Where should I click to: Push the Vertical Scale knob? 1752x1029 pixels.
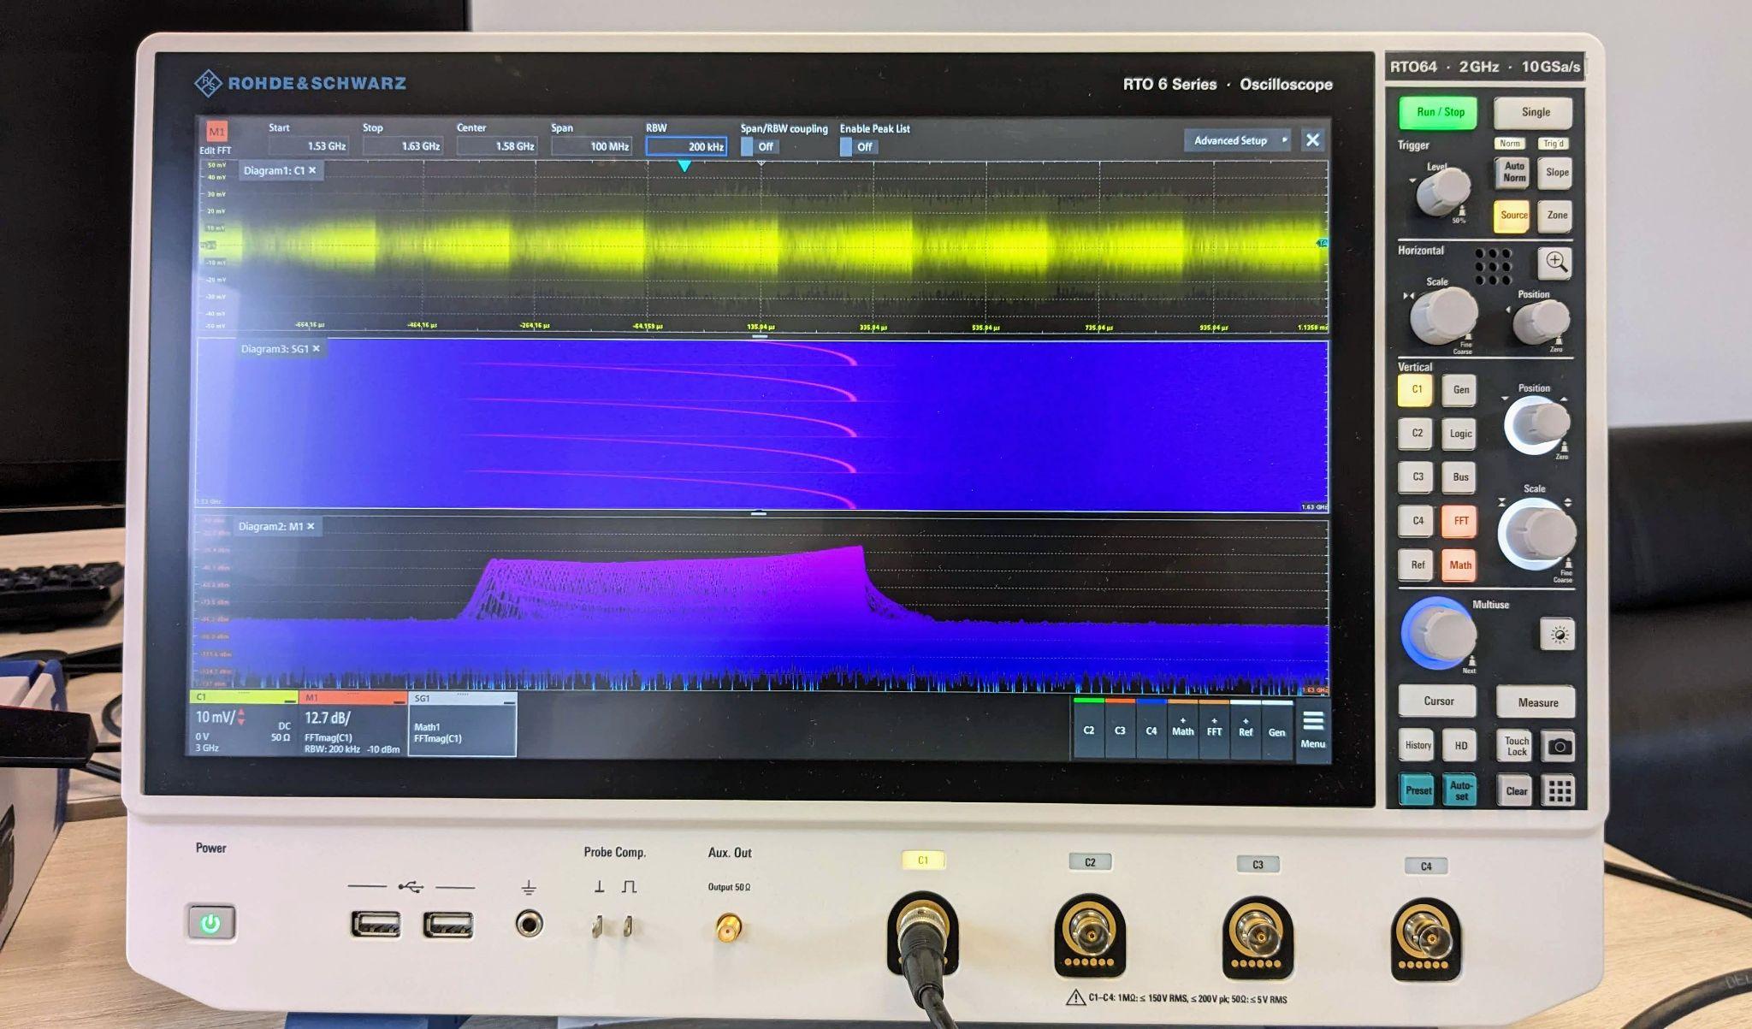click(1538, 533)
